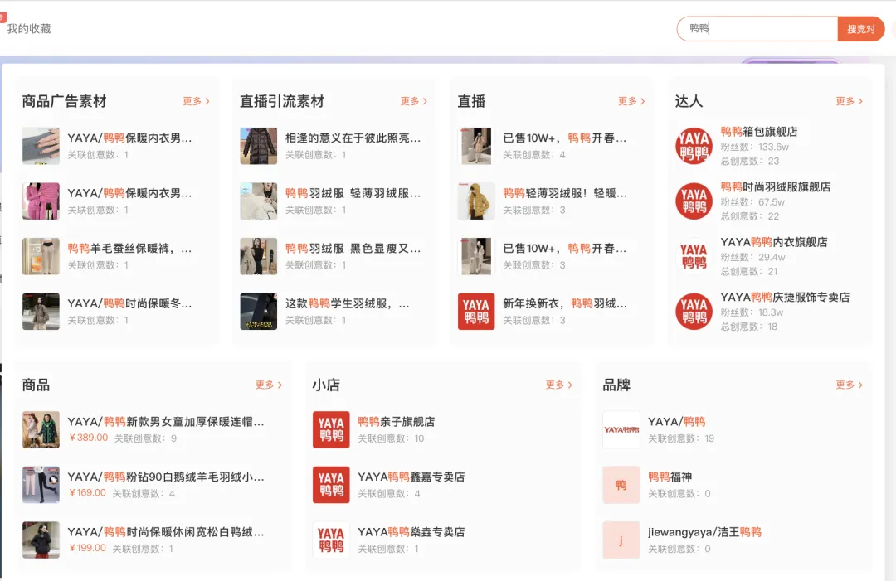Open thumbnail for 鸭鸭羽绒服 轻薄羽绒服 material
The width and height of the screenshot is (896, 581).
point(258,201)
